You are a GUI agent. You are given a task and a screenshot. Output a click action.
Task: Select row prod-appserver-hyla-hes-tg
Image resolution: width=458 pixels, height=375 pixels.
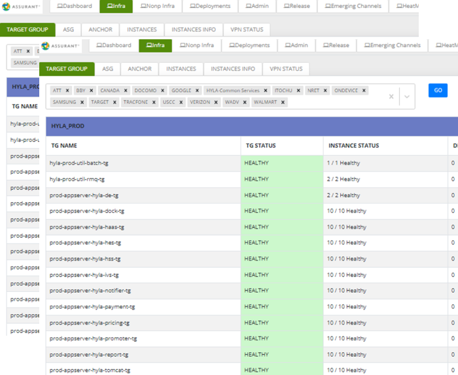point(252,243)
